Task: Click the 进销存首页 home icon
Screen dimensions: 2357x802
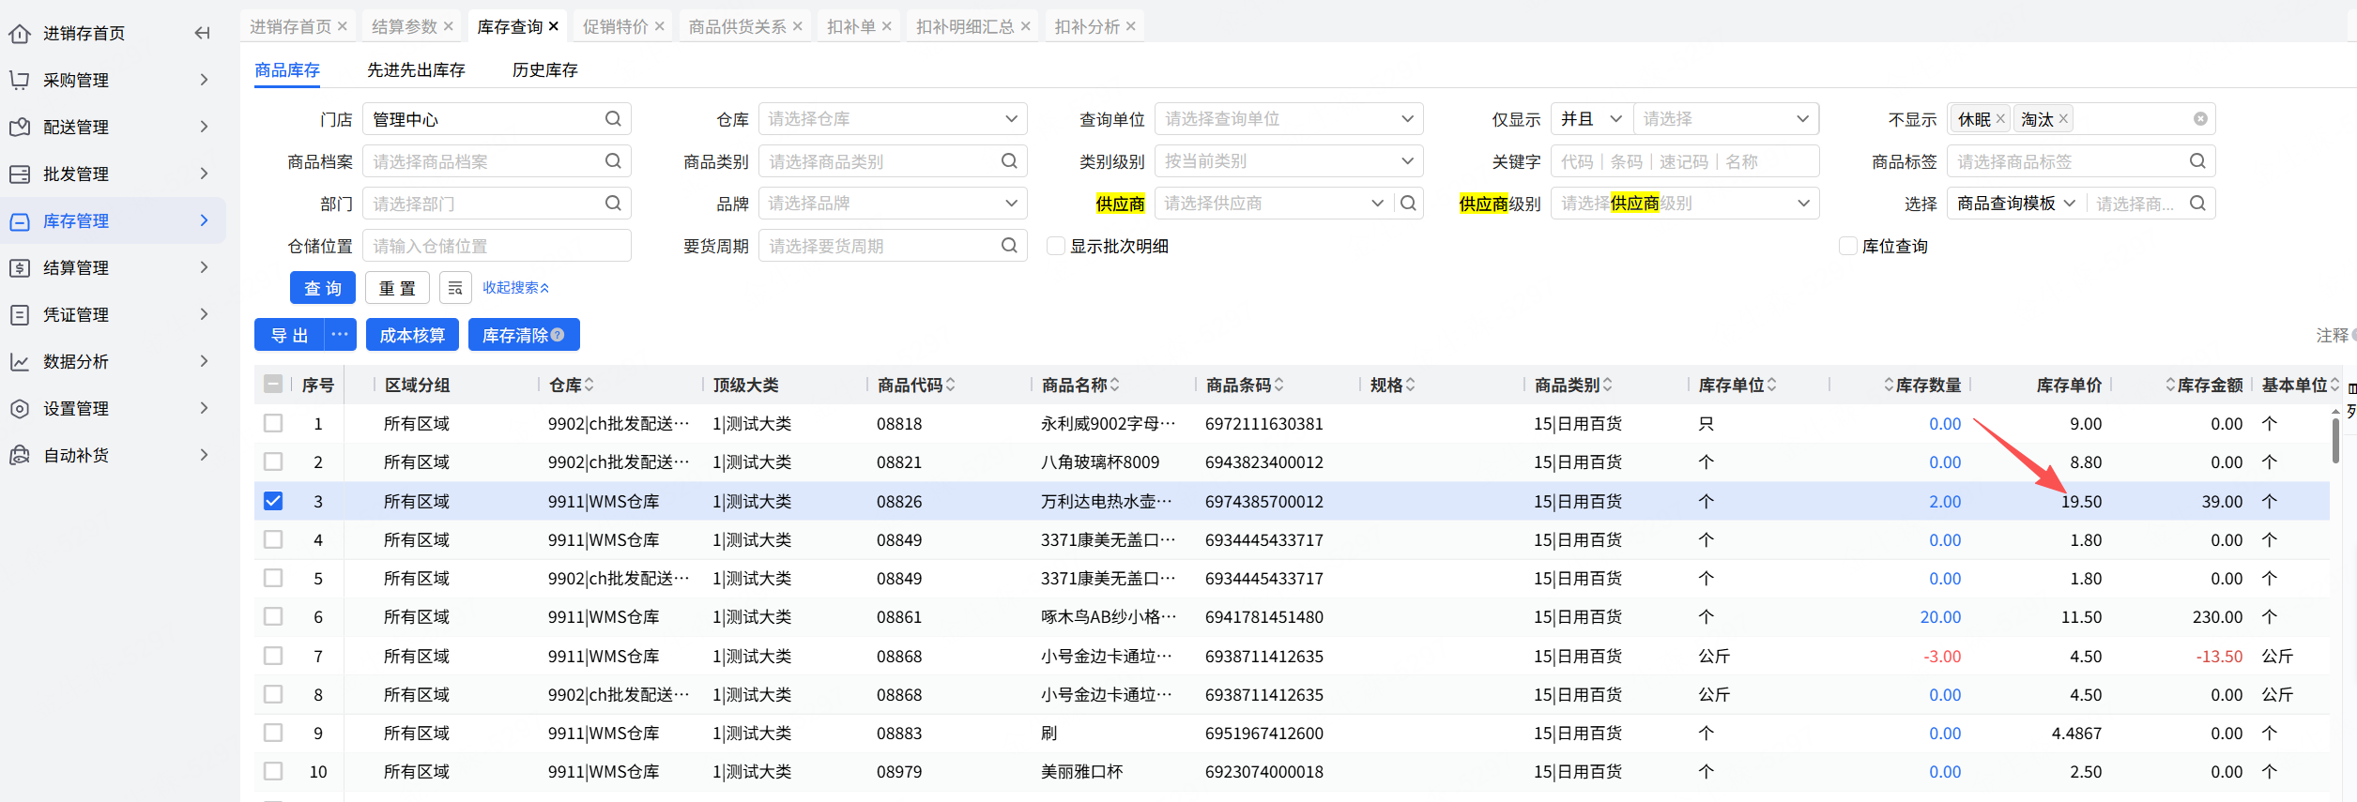Action: tap(20, 34)
